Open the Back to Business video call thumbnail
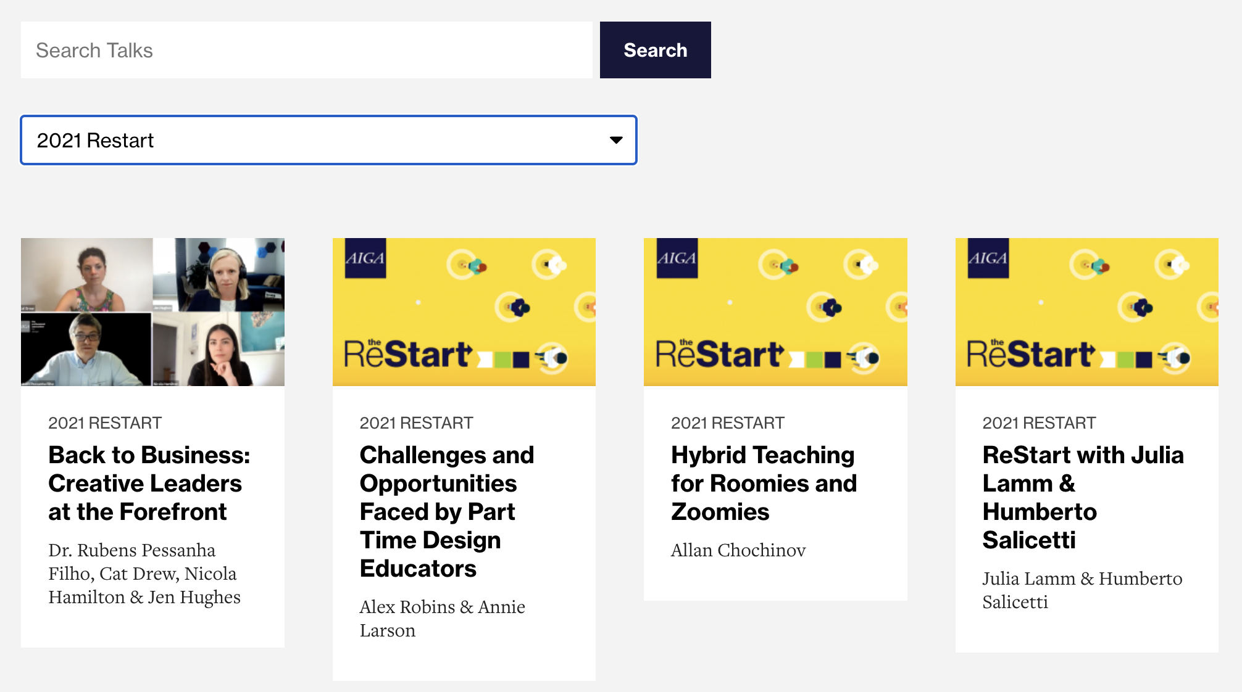Screen dimensions: 1242x692 click(152, 312)
